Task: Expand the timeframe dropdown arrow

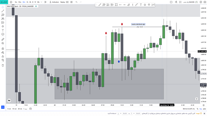Action: 41,2
